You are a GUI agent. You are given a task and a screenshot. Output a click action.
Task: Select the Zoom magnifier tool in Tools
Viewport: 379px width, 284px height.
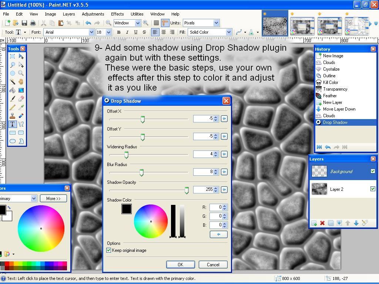click(21, 73)
